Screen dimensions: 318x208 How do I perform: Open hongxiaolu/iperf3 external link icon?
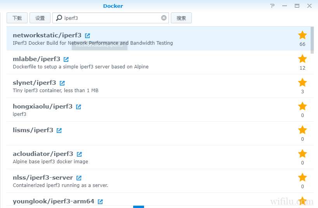(x=78, y=107)
